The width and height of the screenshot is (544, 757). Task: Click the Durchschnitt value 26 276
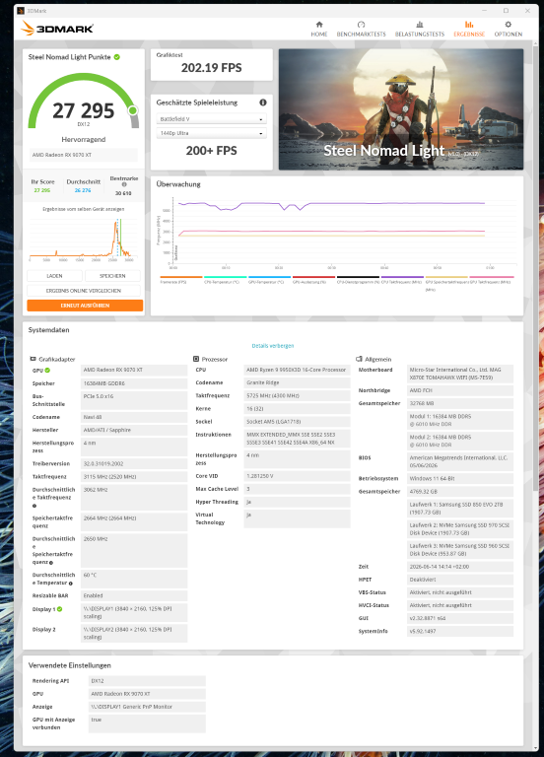pyautogui.click(x=83, y=190)
